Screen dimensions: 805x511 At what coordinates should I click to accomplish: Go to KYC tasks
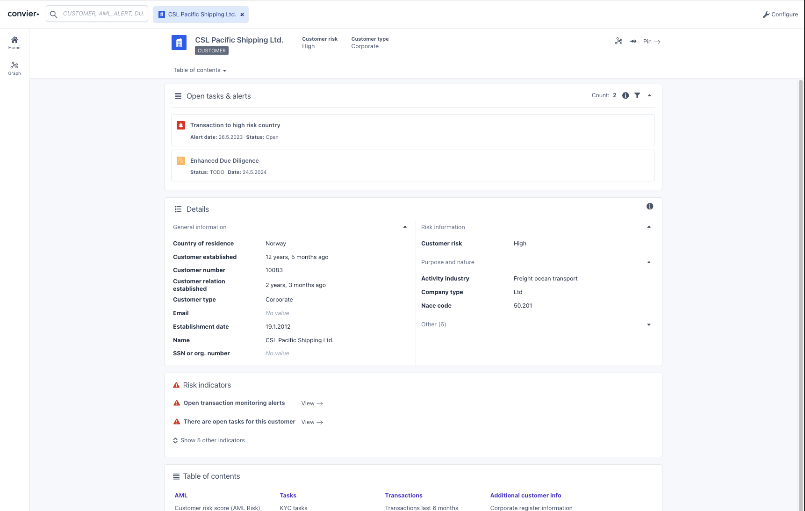pyautogui.click(x=294, y=508)
